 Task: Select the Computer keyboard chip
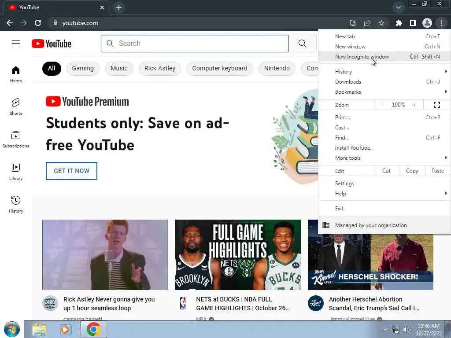click(220, 68)
